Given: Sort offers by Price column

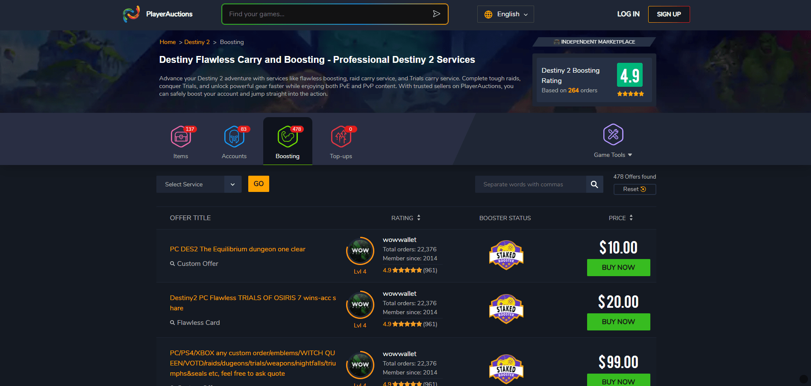Looking at the screenshot, I should 621,218.
